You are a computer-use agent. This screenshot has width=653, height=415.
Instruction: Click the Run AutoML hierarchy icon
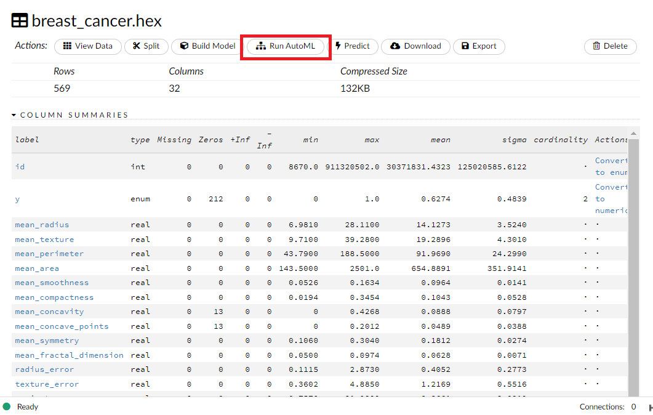click(261, 46)
